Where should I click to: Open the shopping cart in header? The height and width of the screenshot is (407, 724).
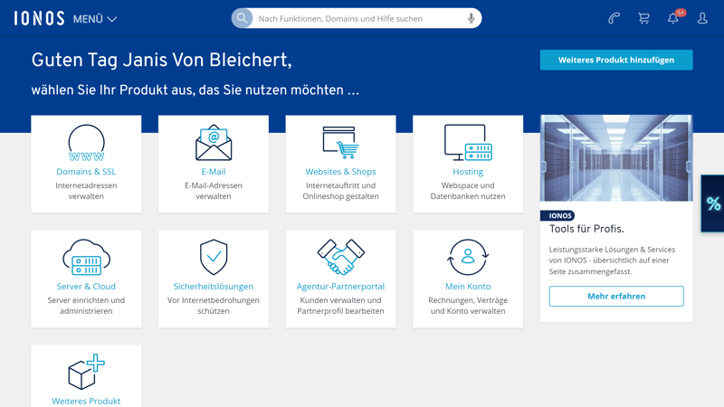pyautogui.click(x=643, y=18)
